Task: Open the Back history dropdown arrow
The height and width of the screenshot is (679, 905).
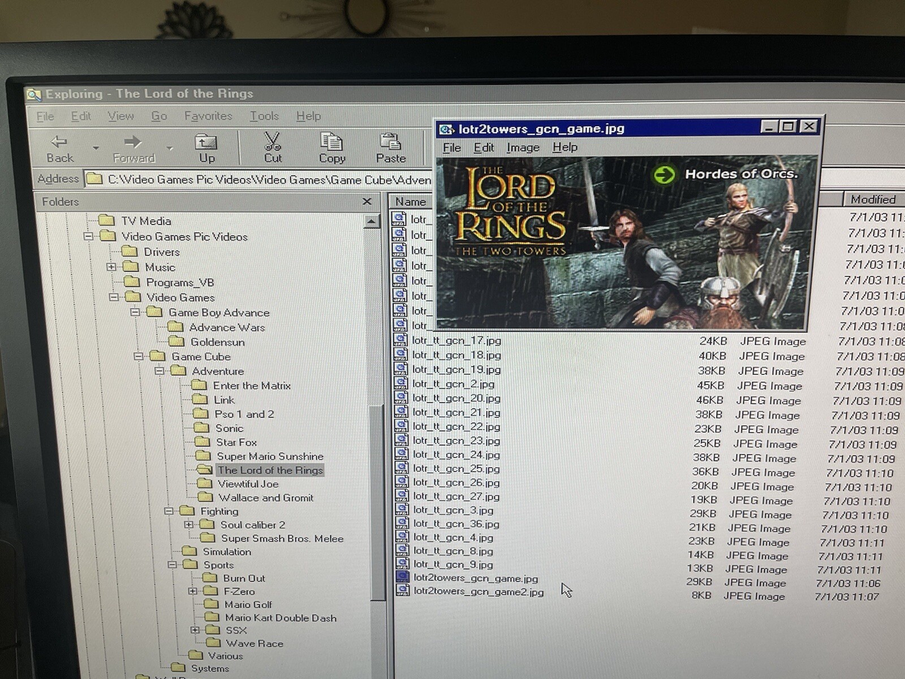Action: point(96,148)
